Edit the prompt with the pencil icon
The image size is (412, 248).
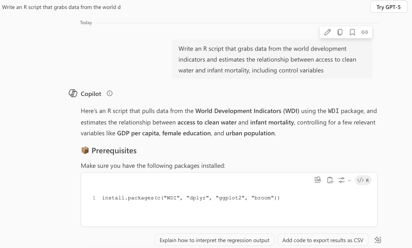click(x=328, y=32)
